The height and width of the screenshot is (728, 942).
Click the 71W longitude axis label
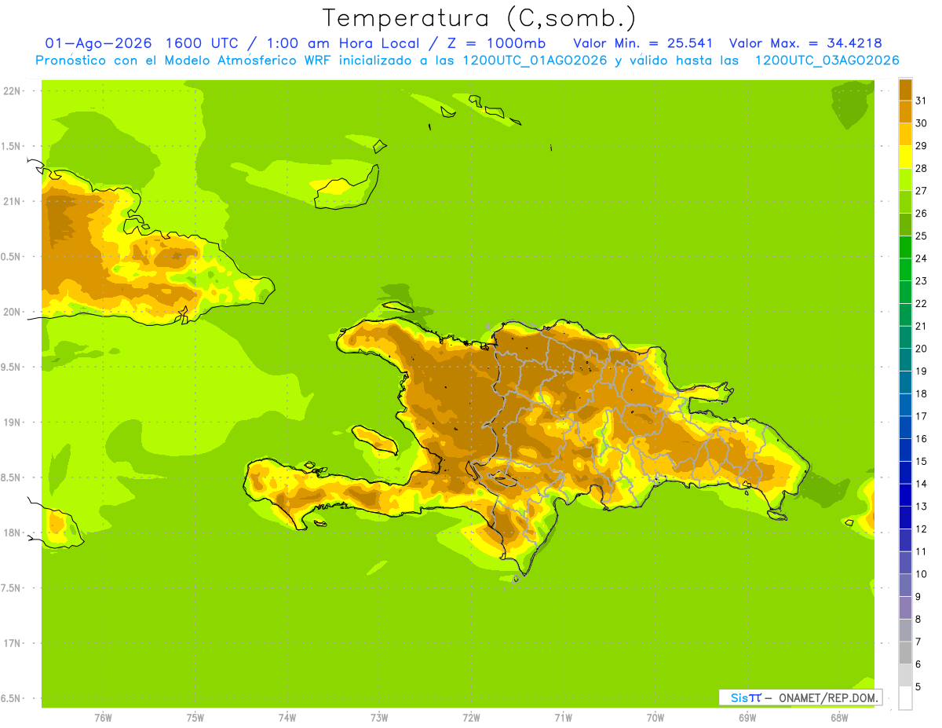click(x=563, y=717)
